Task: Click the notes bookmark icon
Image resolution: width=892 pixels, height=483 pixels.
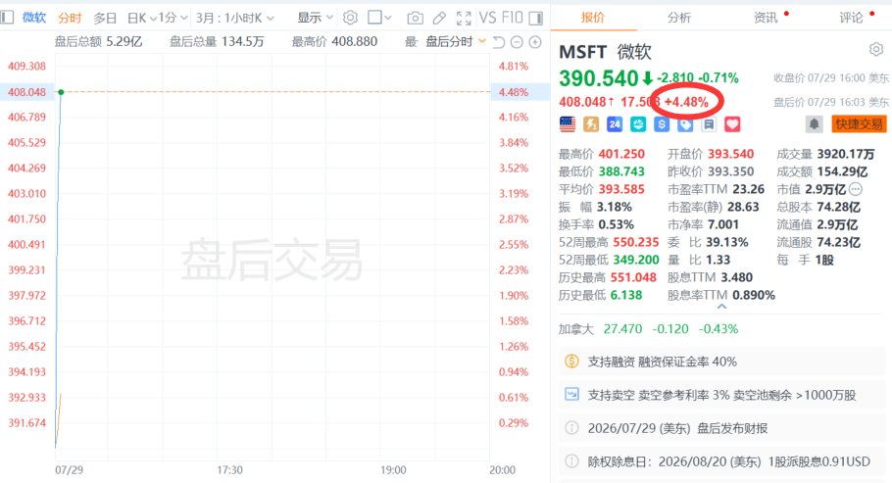Action: point(709,124)
